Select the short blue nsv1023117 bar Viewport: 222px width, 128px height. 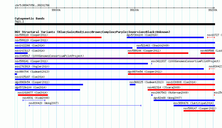(x=21, y=53)
